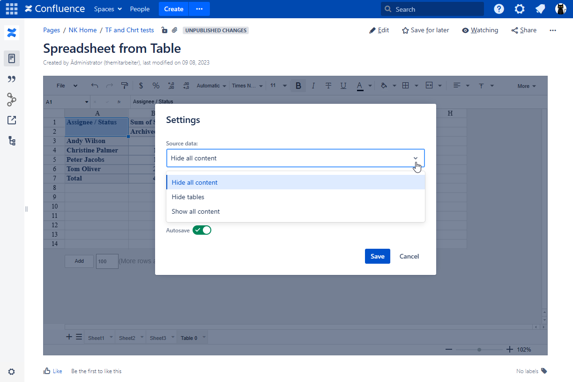The width and height of the screenshot is (573, 382).
Task: Click the Save button in Settings
Action: pyautogui.click(x=377, y=256)
